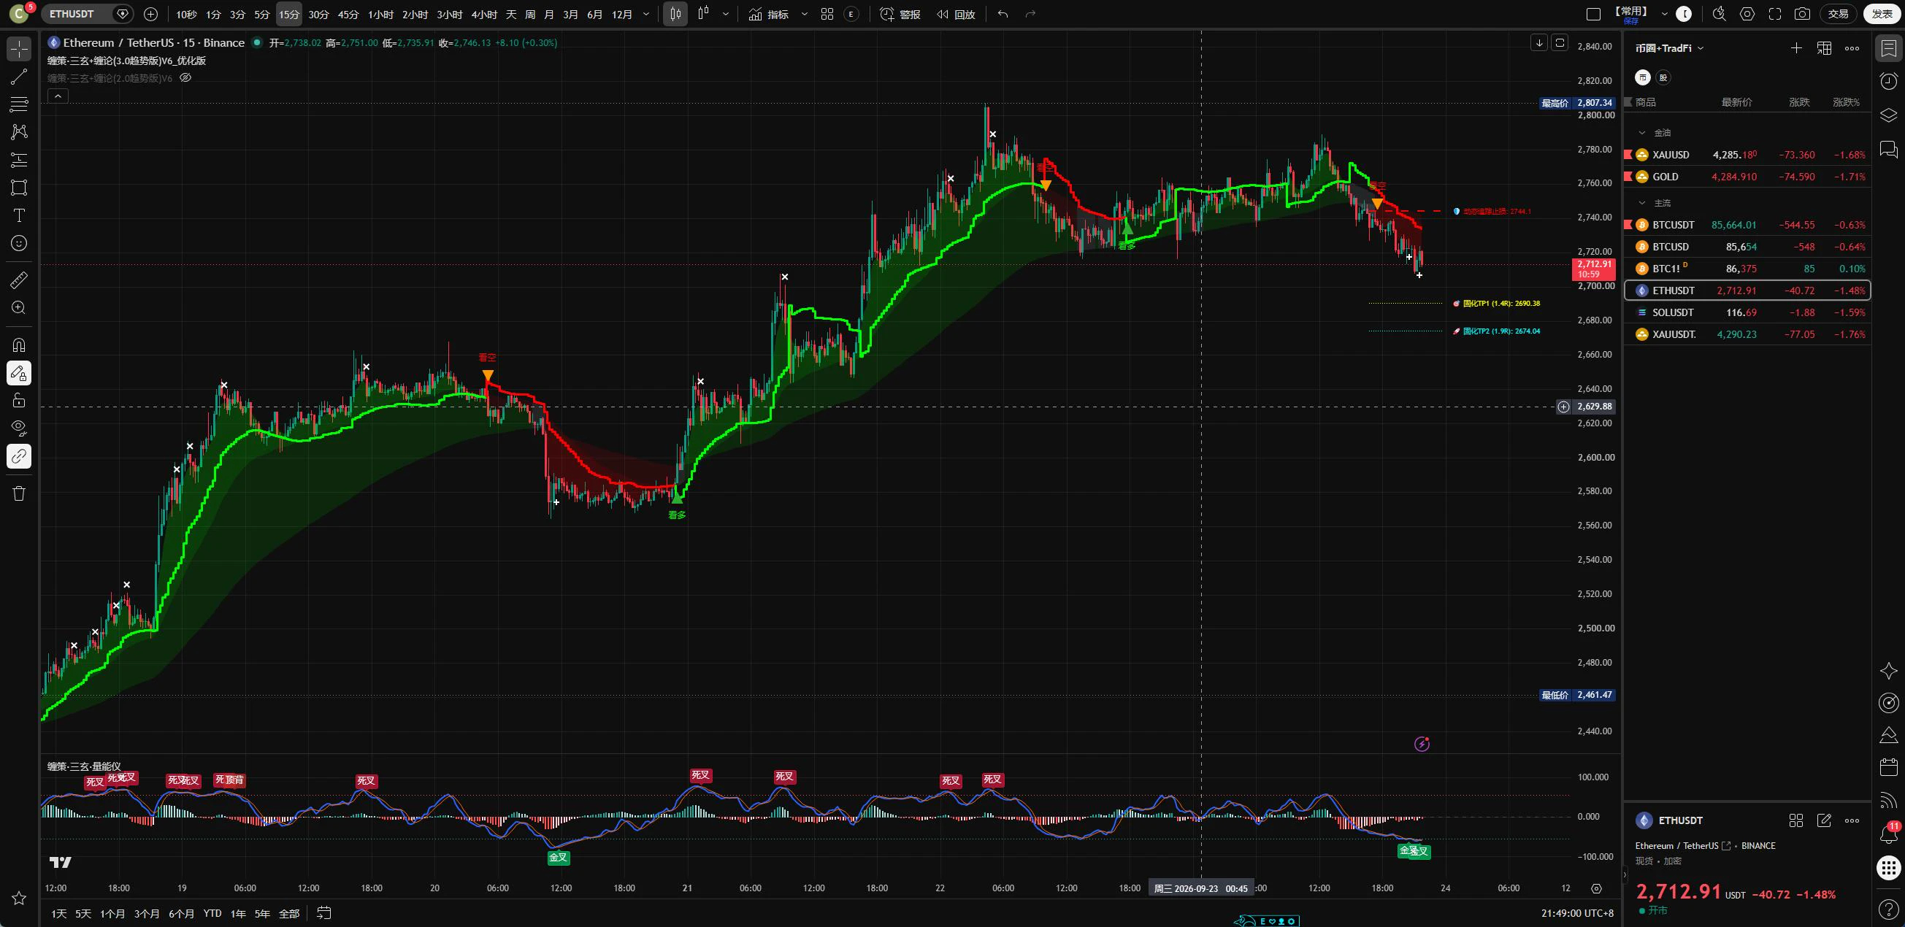Image resolution: width=1905 pixels, height=927 pixels.
Task: Add a comparison symbol with the plus icon
Action: [x=151, y=14]
